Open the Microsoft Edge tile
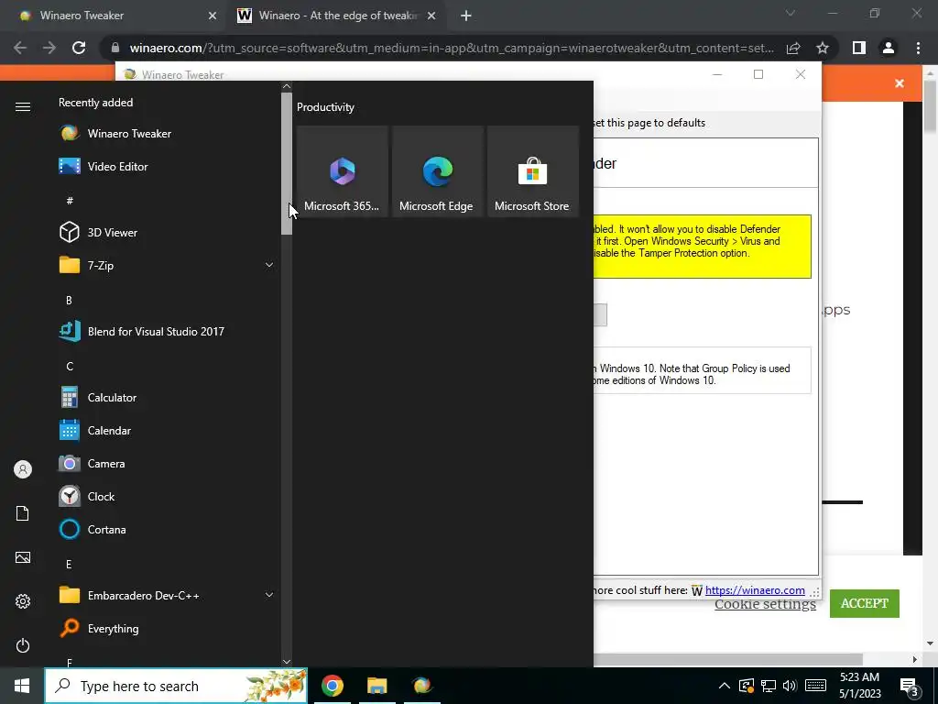This screenshot has width=938, height=704. 437,171
